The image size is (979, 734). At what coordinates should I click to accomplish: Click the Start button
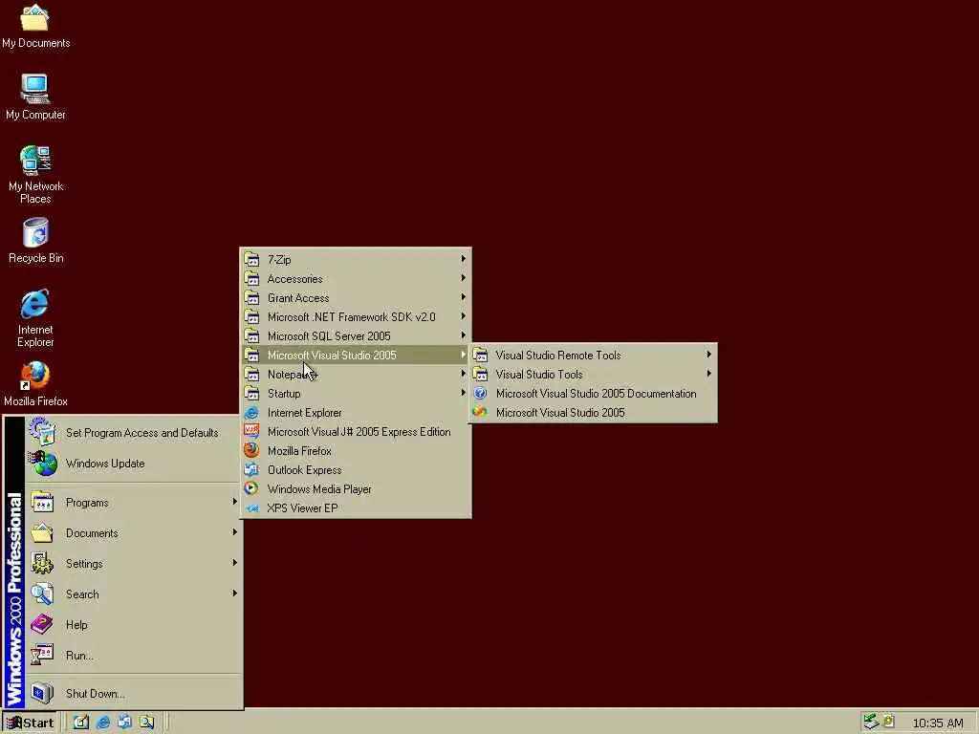click(x=30, y=723)
